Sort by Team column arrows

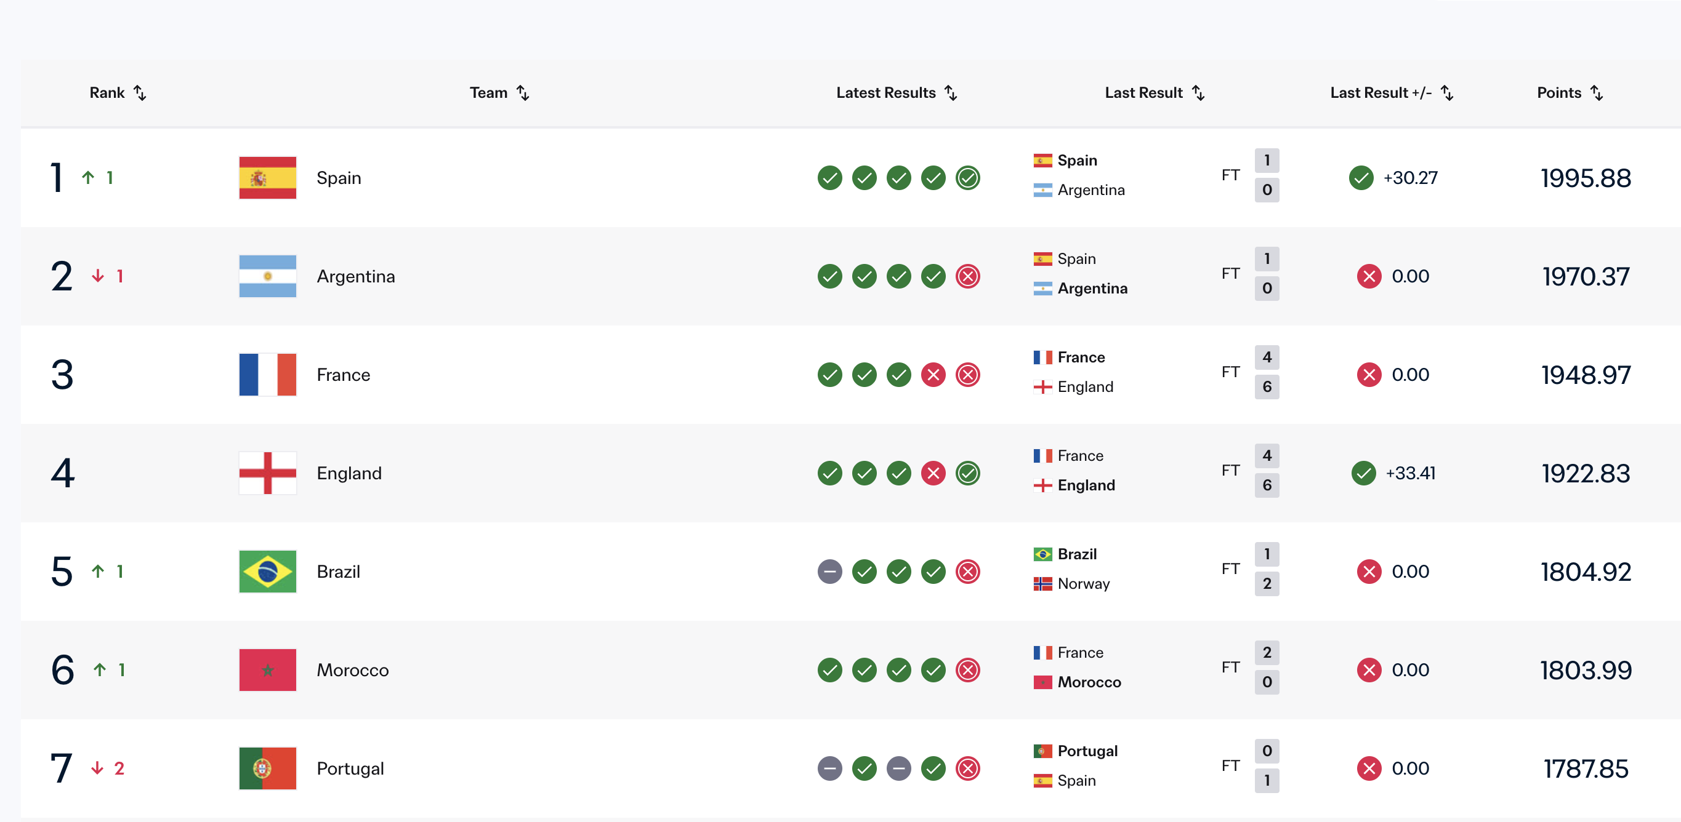(523, 92)
